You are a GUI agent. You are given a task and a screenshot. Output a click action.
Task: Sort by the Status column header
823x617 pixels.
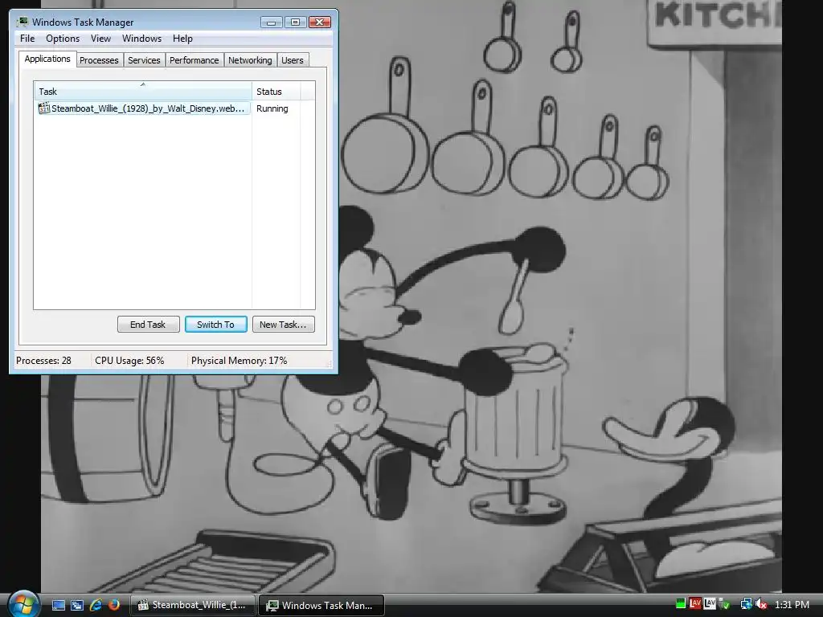tap(276, 92)
